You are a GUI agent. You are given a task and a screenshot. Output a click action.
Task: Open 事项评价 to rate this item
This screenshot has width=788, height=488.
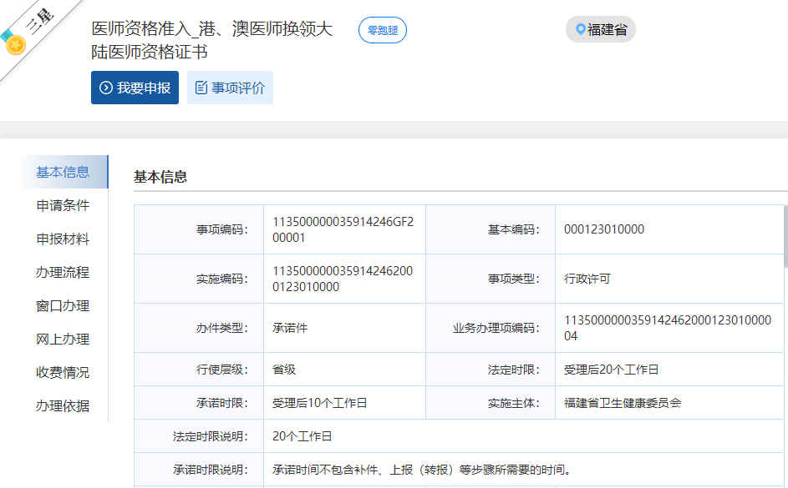(x=230, y=88)
